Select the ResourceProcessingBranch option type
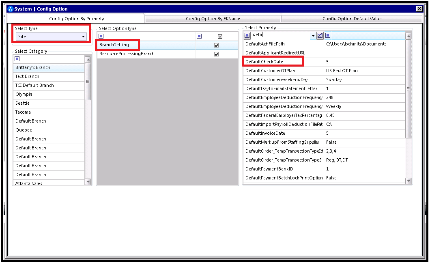Image resolution: width=430 pixels, height=263 pixels. tap(167, 54)
